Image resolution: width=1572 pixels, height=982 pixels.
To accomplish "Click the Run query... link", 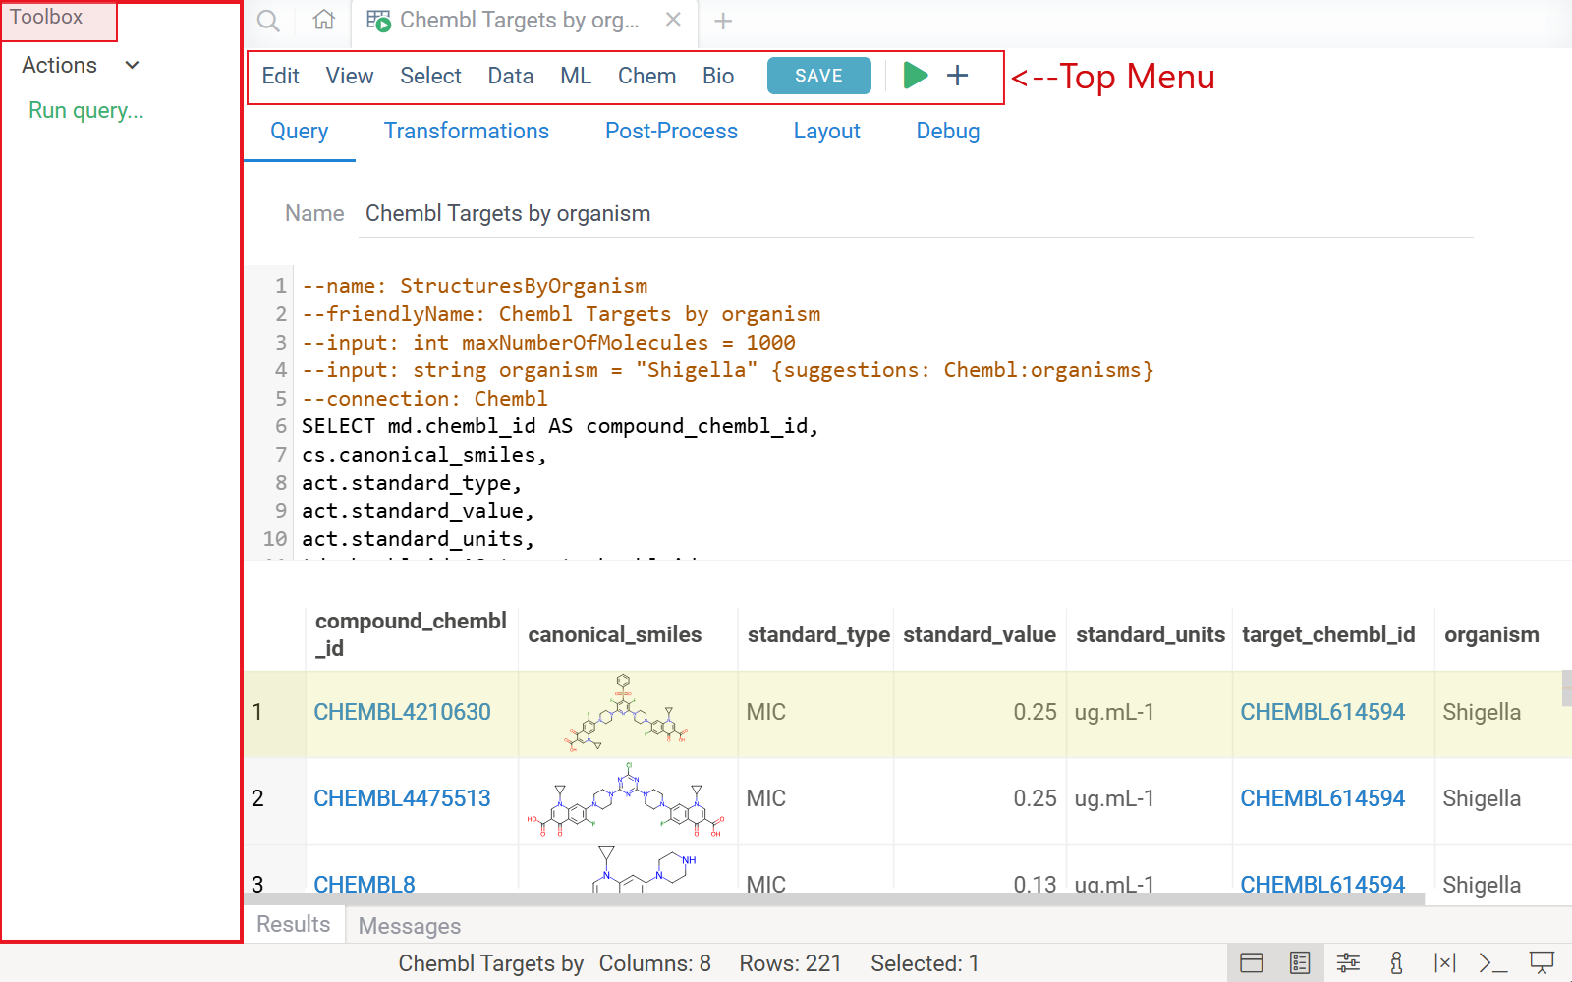I will tap(86, 110).
